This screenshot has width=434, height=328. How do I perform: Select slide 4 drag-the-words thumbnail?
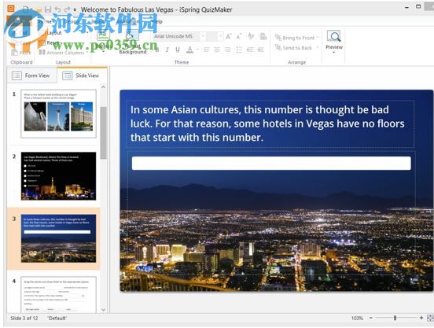58,295
